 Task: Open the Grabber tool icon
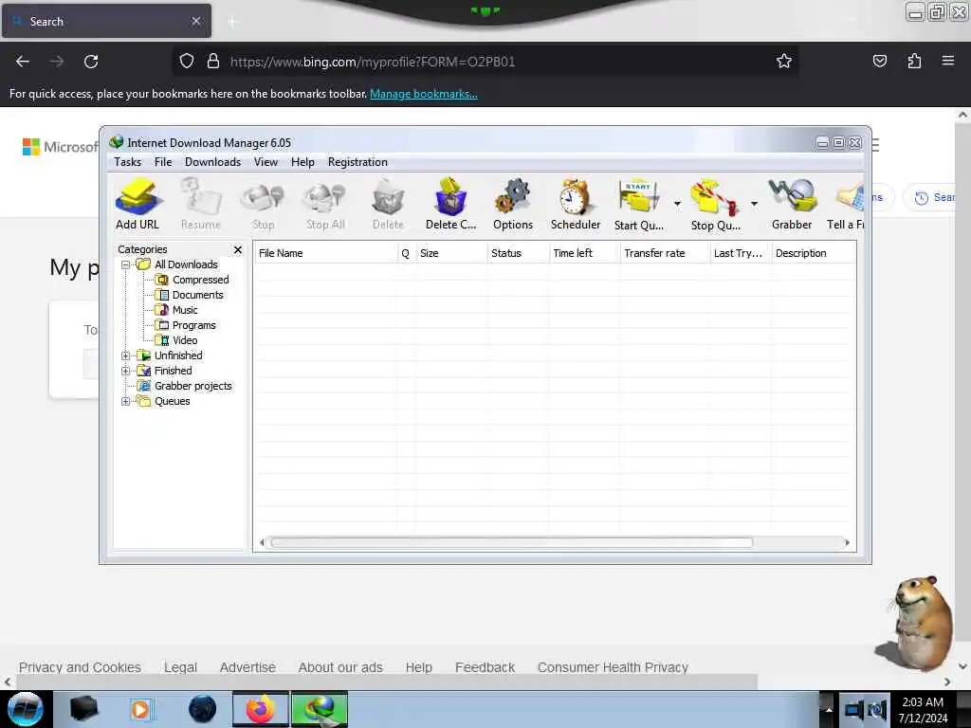792,204
